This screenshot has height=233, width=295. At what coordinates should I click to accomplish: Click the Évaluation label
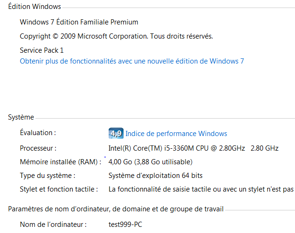[38, 133]
